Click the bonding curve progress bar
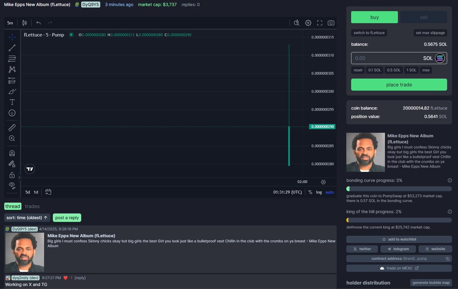The height and width of the screenshot is (289, 458). [399, 189]
